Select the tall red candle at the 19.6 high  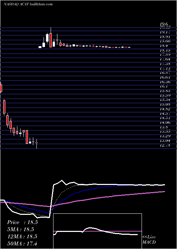(x=51, y=40)
